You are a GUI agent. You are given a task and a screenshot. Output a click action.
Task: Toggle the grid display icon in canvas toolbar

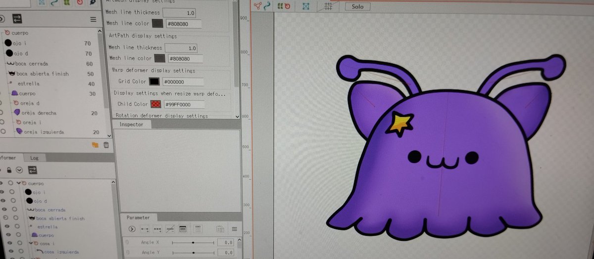click(328, 6)
